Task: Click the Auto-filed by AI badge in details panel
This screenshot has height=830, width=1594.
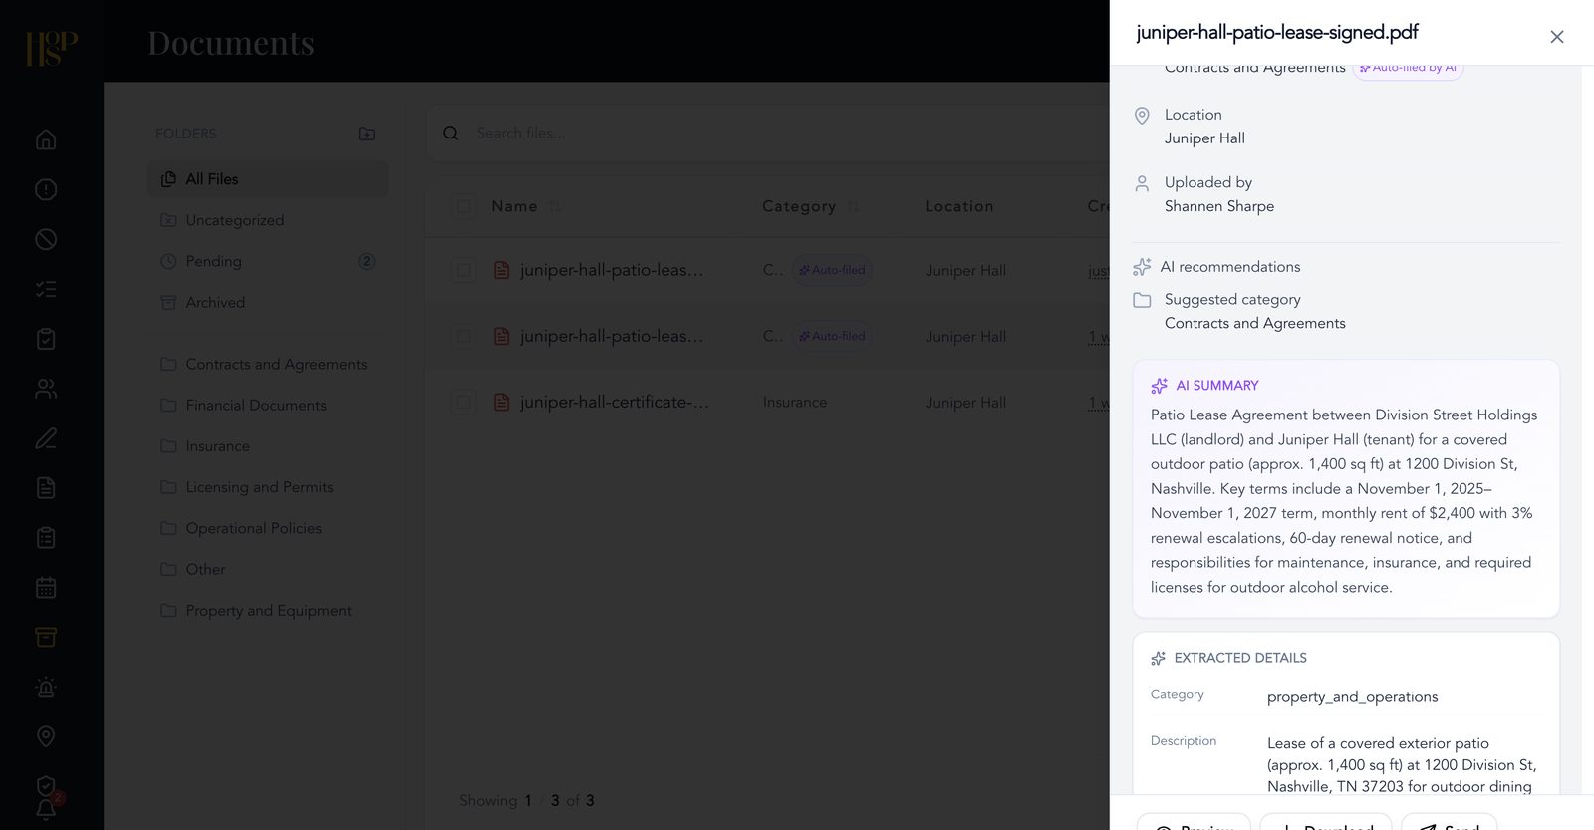Action: point(1408,69)
